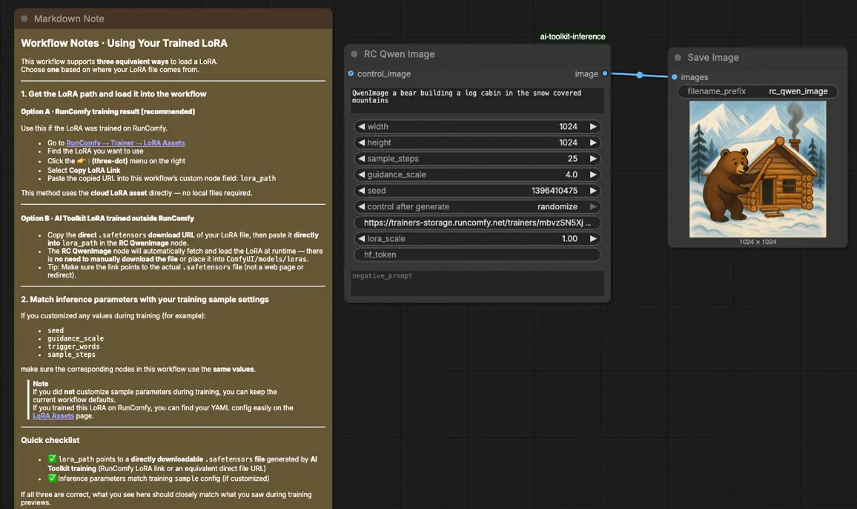857x509 pixels.
Task: Click the guidance_scale value 4.0
Action: click(571, 174)
